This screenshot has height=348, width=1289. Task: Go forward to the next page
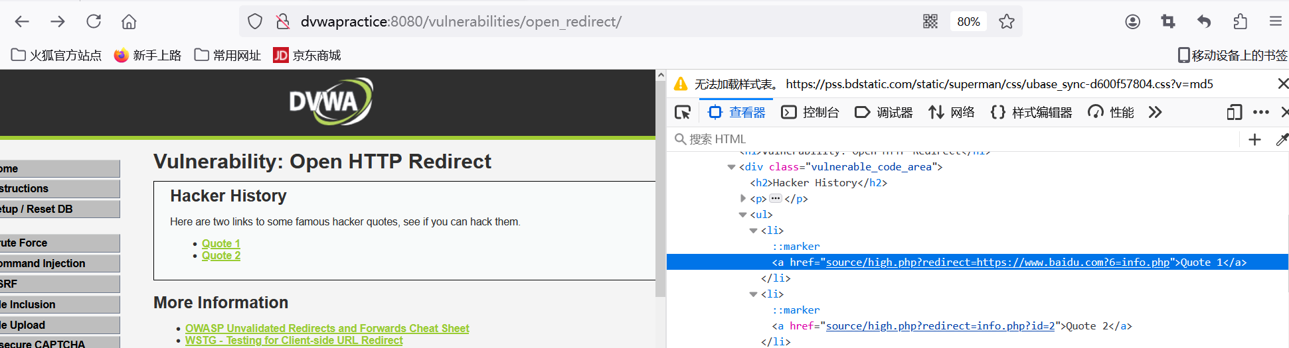pyautogui.click(x=58, y=21)
